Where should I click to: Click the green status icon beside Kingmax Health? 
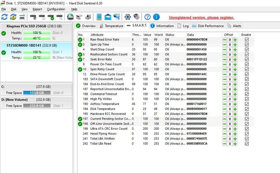pos(4,33)
